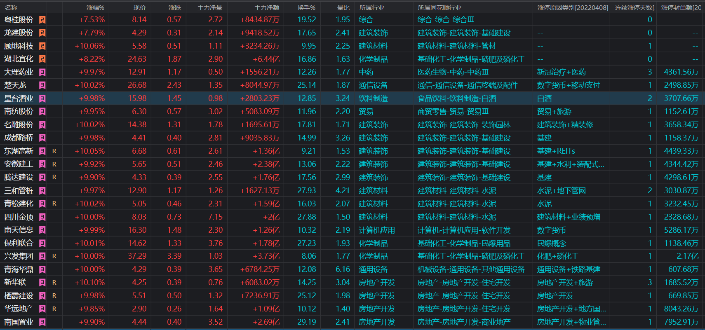Click turnover 29.19 in 南国置业 row
Image resolution: width=705 pixels, height=330 pixels.
[x=307, y=322]
